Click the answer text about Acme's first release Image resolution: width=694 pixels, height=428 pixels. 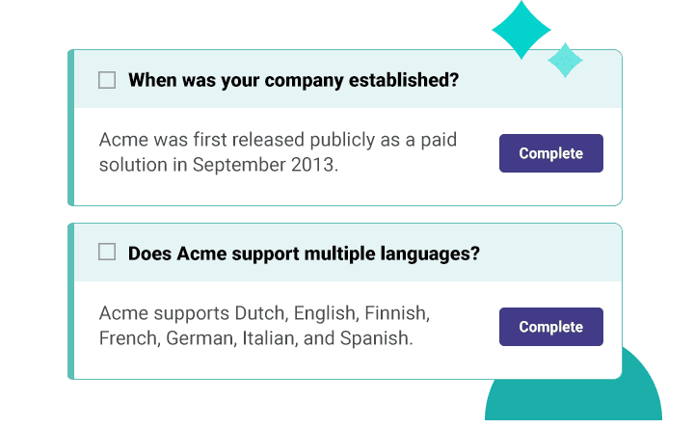click(x=278, y=152)
